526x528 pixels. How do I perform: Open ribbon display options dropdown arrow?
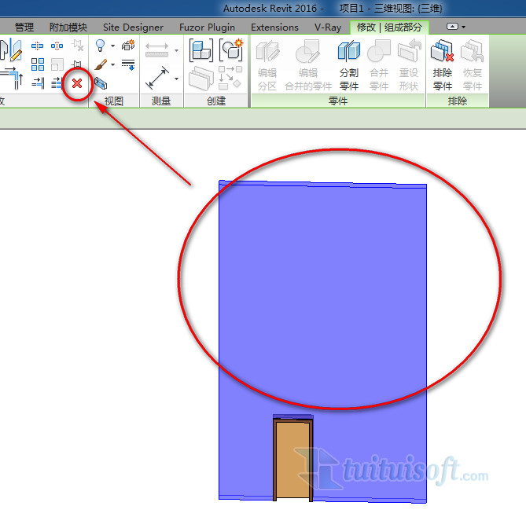click(x=464, y=27)
